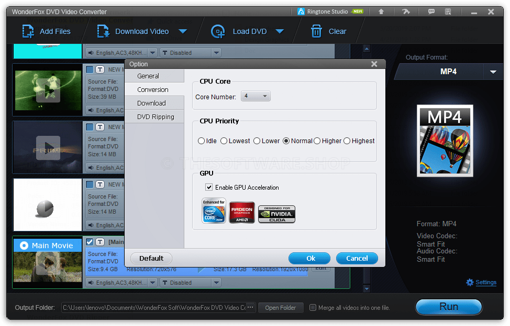Click the Add Files icon
Viewport: 510px width, 326px height.
pos(28,31)
